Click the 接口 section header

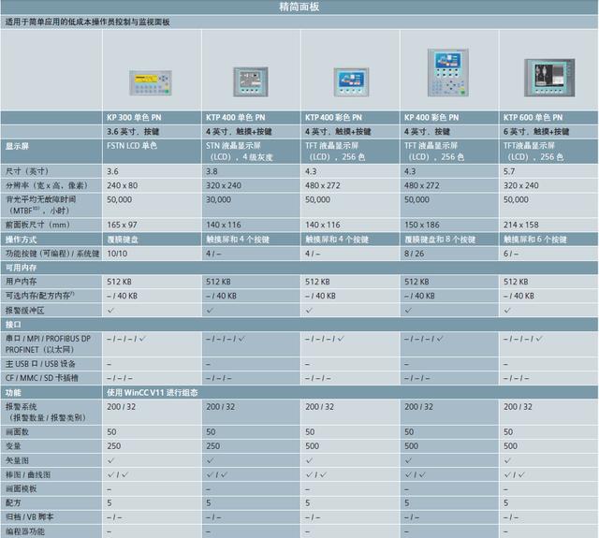tap(13, 325)
